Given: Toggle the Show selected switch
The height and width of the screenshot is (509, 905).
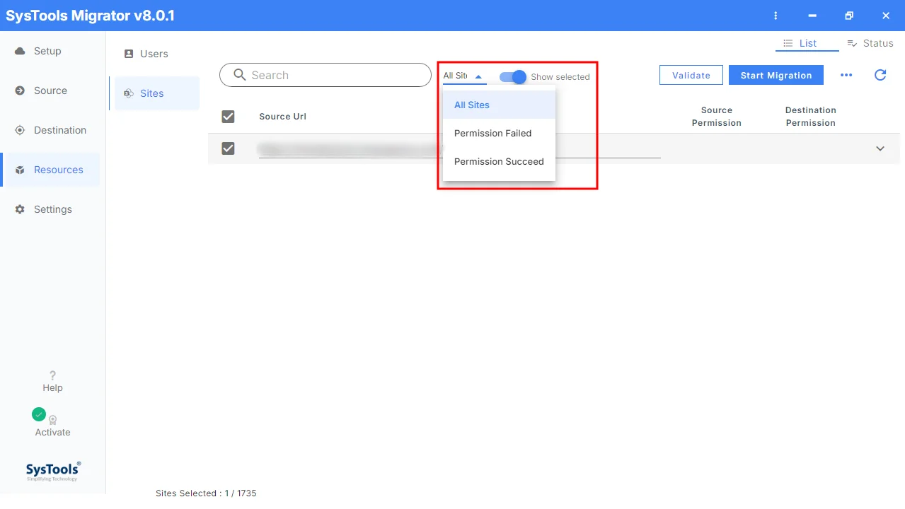Looking at the screenshot, I should tap(513, 76).
